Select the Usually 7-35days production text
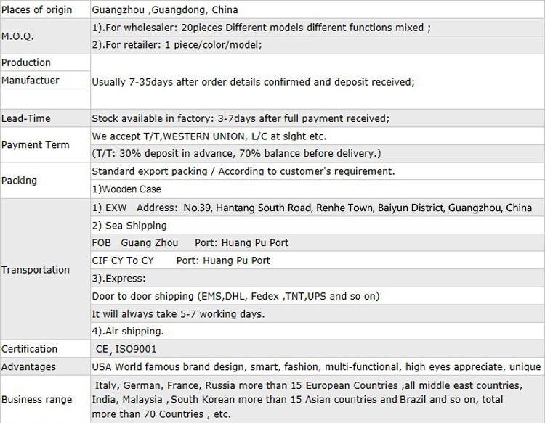545x423 pixels. (253, 82)
